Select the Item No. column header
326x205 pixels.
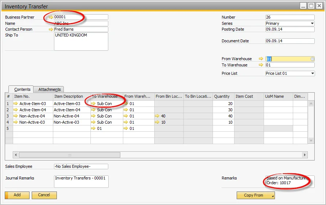pyautogui.click(x=33, y=96)
